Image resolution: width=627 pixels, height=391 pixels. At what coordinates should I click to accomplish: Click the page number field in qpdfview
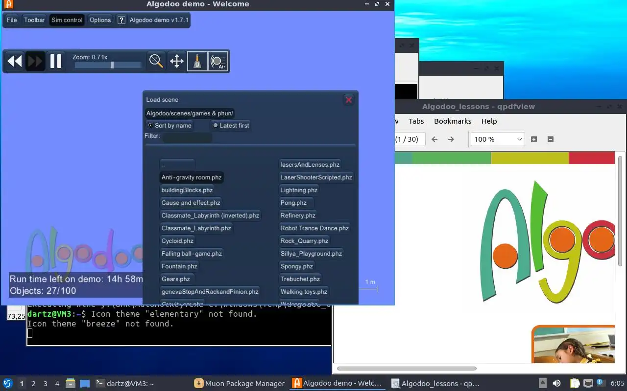coord(410,139)
